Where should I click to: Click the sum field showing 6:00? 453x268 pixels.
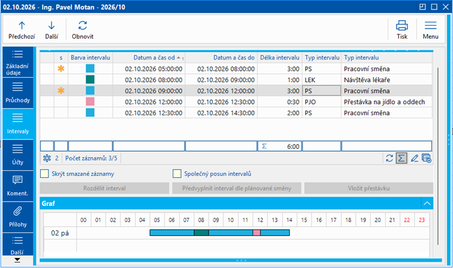[x=280, y=147]
